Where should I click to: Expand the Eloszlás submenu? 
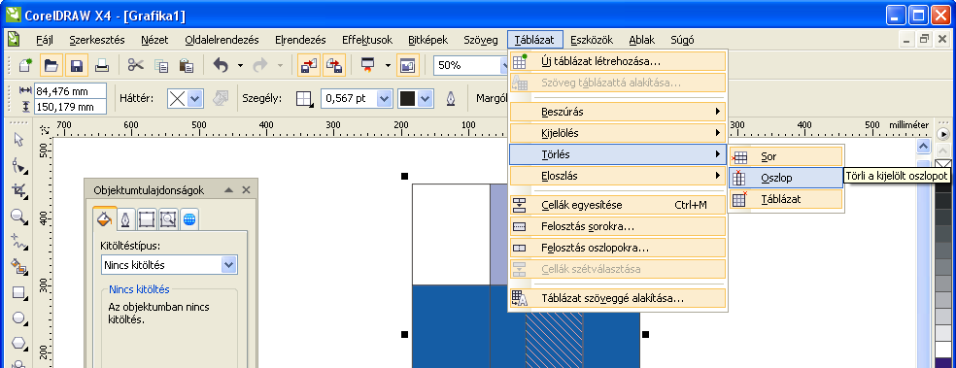pyautogui.click(x=618, y=176)
